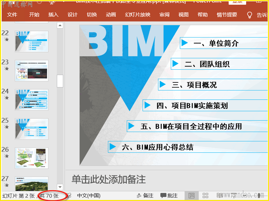Select slide 24 thumbnail
Image resolution: width=269 pixels, height=201 pixels.
click(x=32, y=100)
